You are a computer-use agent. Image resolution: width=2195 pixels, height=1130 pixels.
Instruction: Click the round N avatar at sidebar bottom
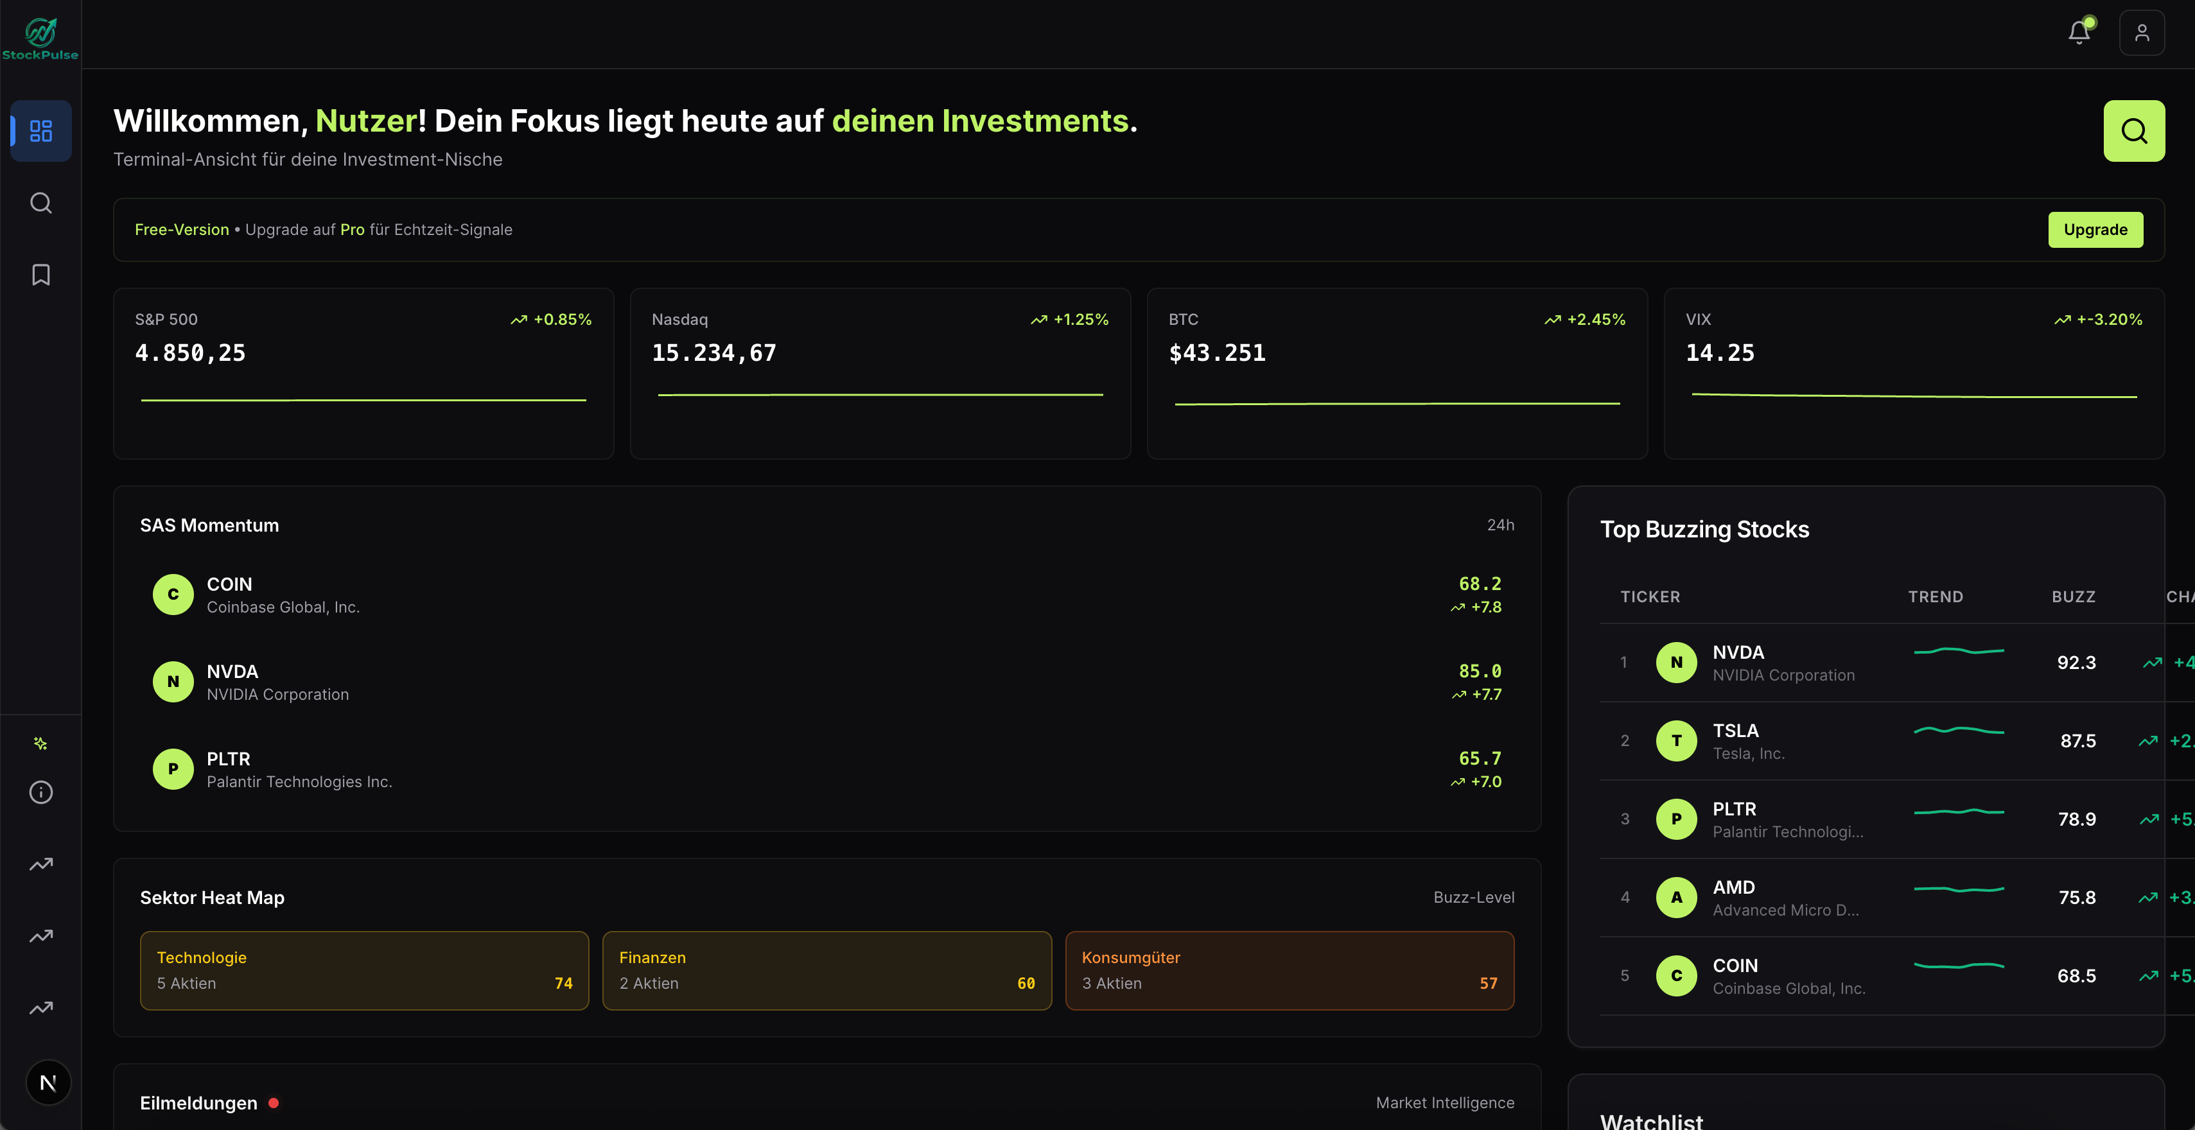49,1082
